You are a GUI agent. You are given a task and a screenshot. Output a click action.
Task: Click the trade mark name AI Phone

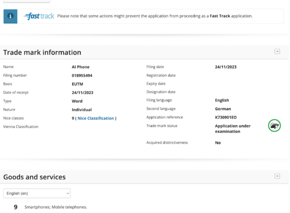click(80, 66)
